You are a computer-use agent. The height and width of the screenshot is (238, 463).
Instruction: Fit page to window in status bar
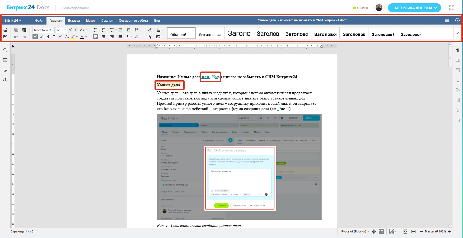point(405,231)
